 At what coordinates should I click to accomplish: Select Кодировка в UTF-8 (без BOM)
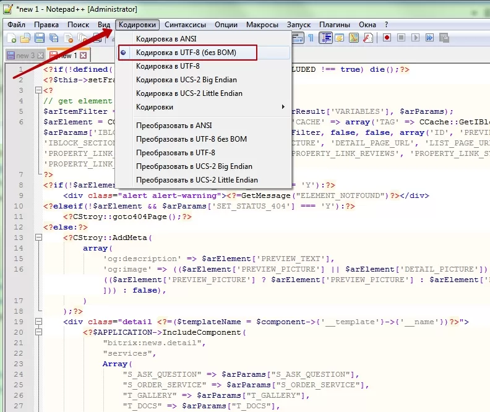[x=204, y=53]
